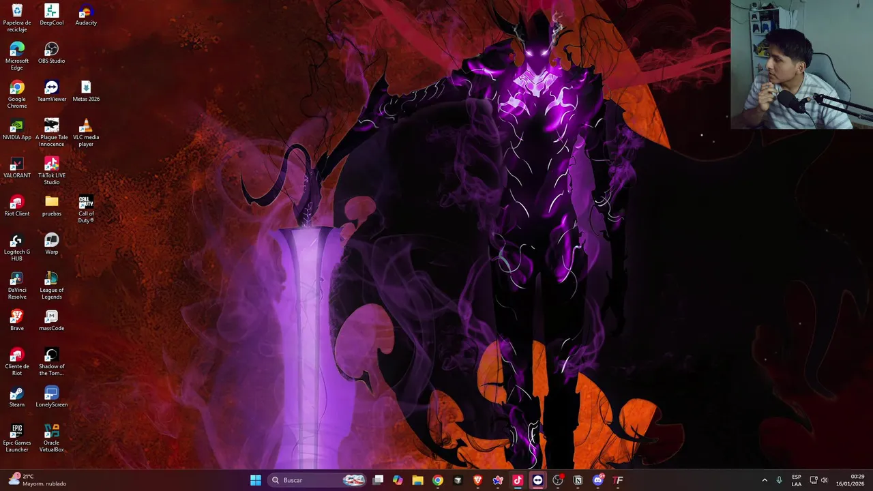Select the Google Chrome desktop shortcut
Viewport: 873px width, 491px height.
[x=17, y=94]
